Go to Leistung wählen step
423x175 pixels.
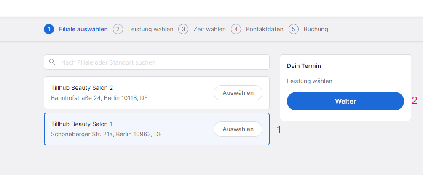point(150,29)
